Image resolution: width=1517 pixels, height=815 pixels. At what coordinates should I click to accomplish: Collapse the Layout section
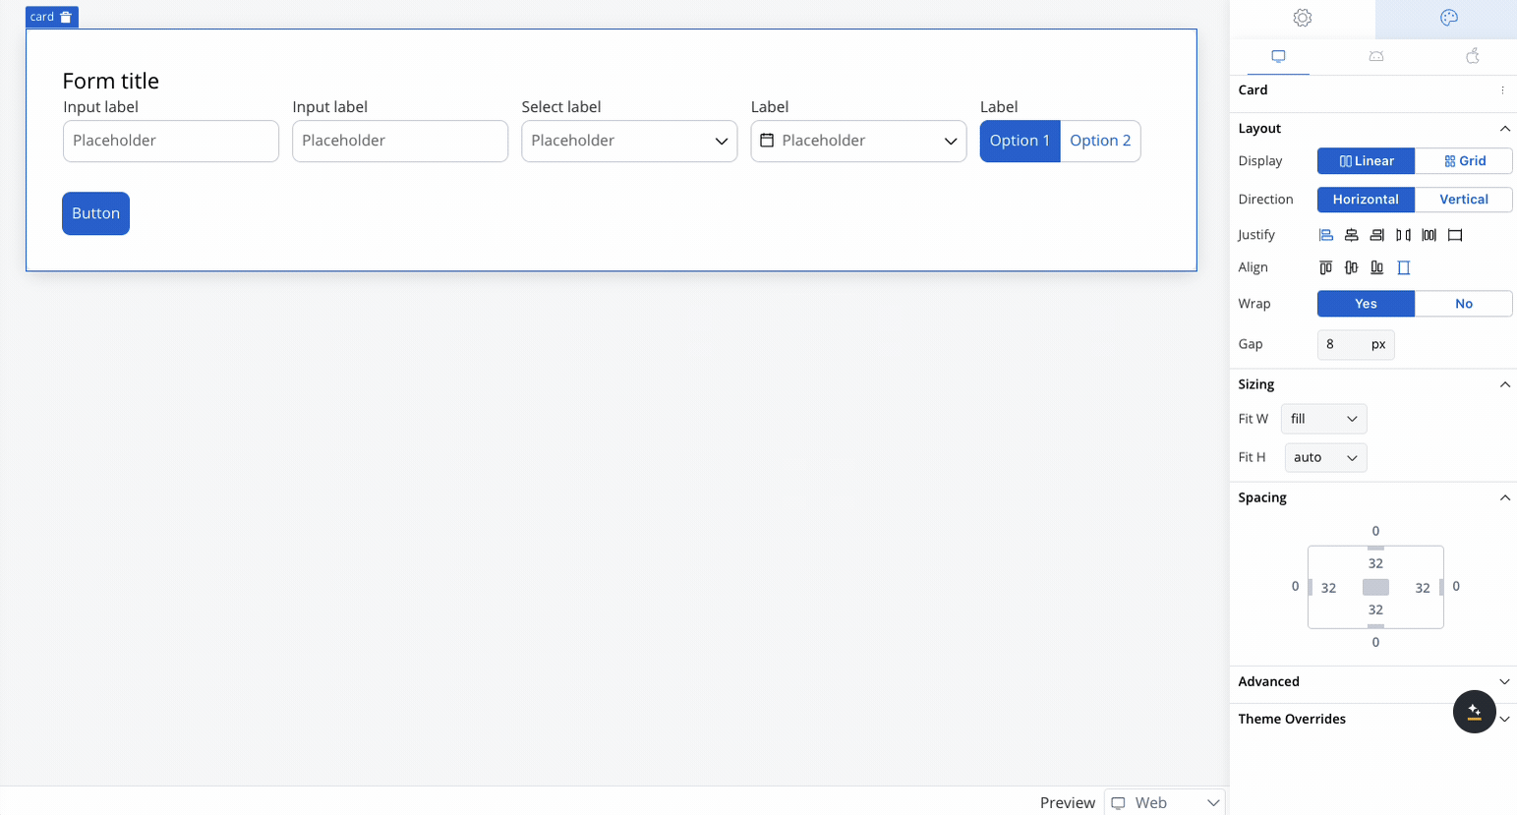click(x=1504, y=129)
